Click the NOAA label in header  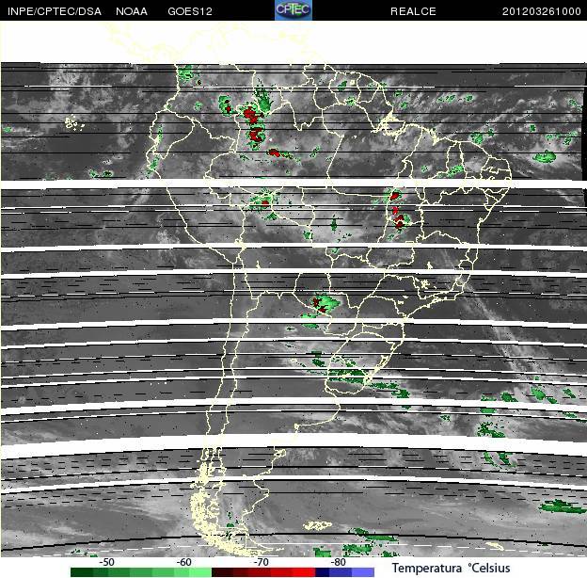tap(132, 11)
